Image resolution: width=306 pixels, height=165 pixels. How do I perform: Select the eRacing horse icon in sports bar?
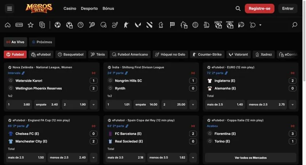(184, 25)
